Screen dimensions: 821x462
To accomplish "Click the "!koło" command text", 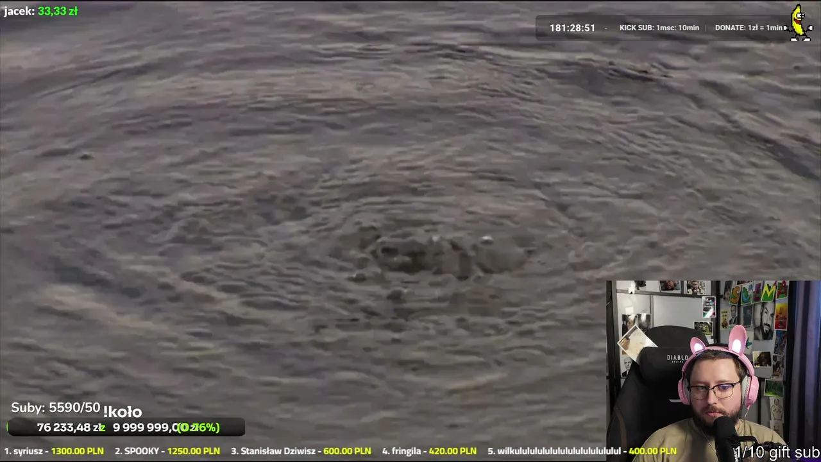I will tap(122, 412).
